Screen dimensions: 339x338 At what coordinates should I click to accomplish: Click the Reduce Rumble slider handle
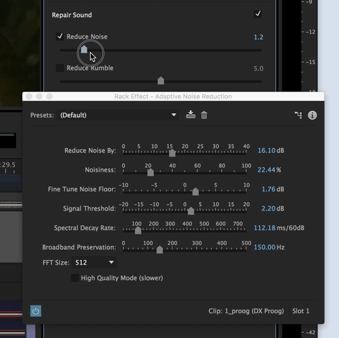point(161,81)
